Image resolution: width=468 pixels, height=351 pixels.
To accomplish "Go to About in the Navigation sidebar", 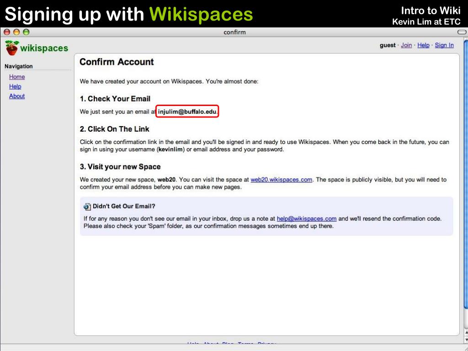I will [17, 96].
